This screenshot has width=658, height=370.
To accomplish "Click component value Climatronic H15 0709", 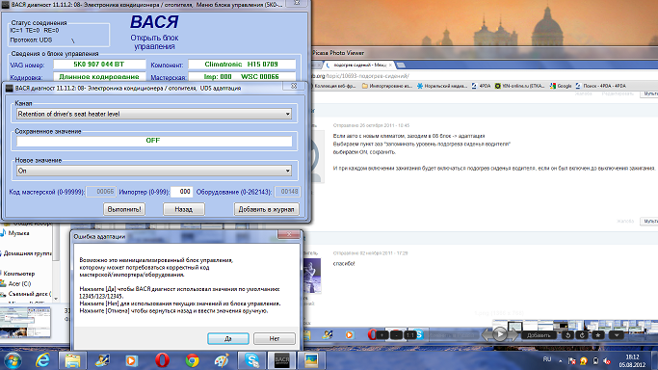I will pyautogui.click(x=242, y=65).
